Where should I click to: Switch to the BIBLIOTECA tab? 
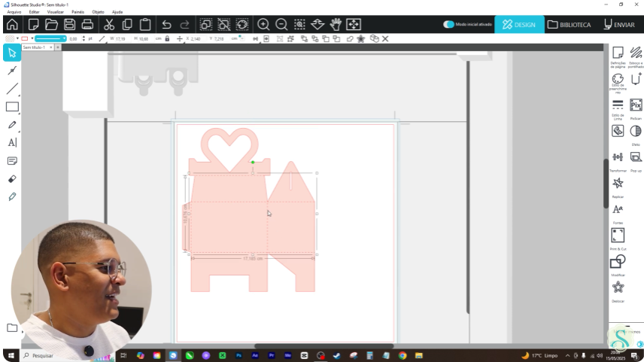tap(570, 25)
